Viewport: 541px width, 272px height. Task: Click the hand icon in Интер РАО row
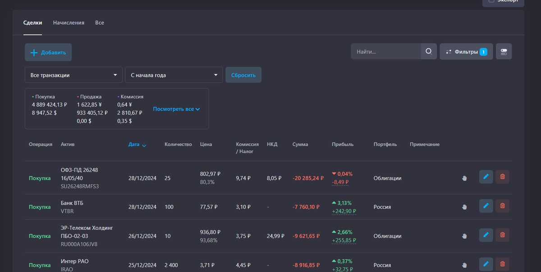click(464, 265)
